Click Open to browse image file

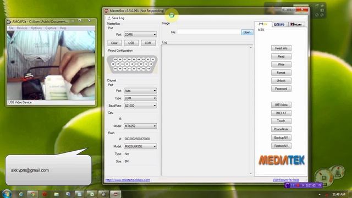(x=247, y=32)
